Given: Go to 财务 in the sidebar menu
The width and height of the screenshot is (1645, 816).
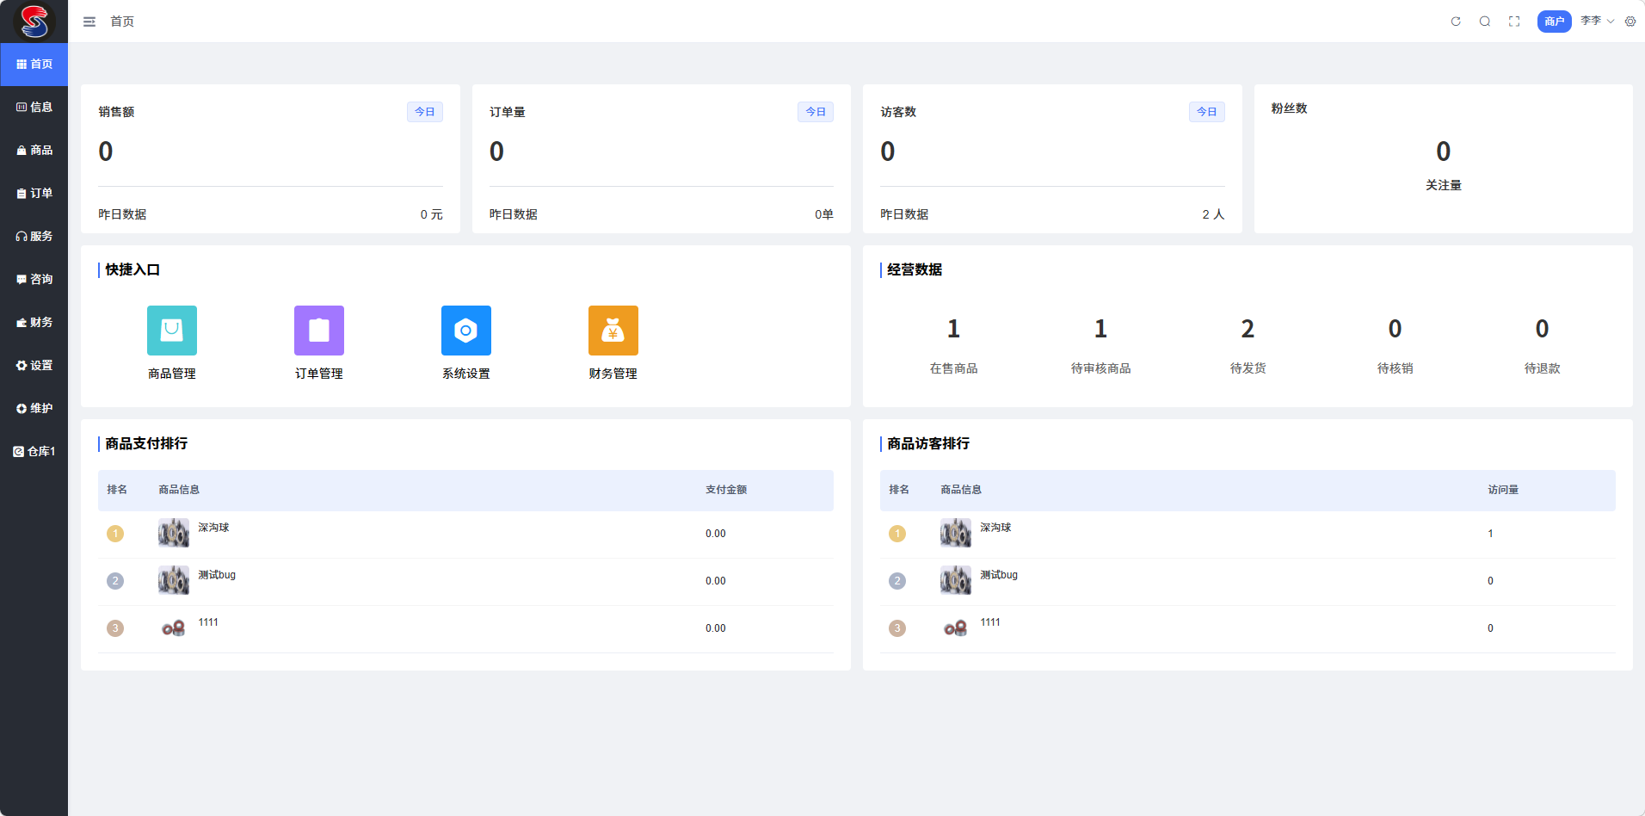Looking at the screenshot, I should click(34, 322).
